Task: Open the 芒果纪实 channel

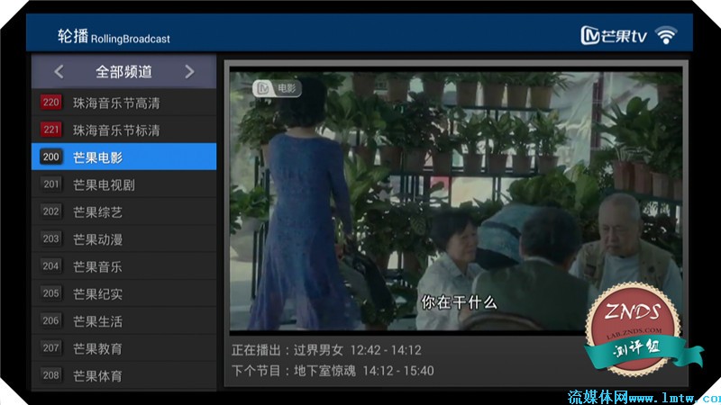Action: (97, 293)
